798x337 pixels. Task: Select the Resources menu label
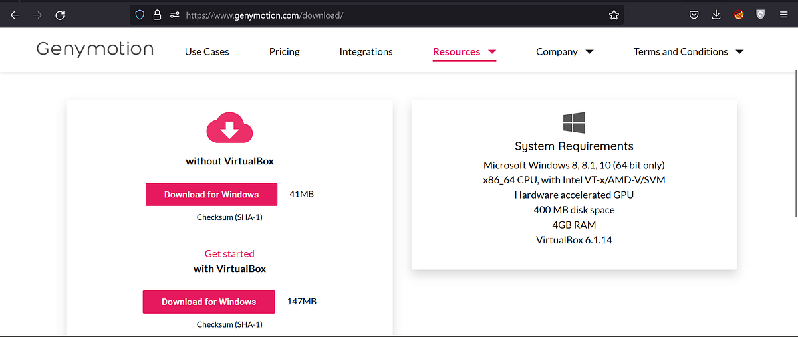[x=456, y=51]
